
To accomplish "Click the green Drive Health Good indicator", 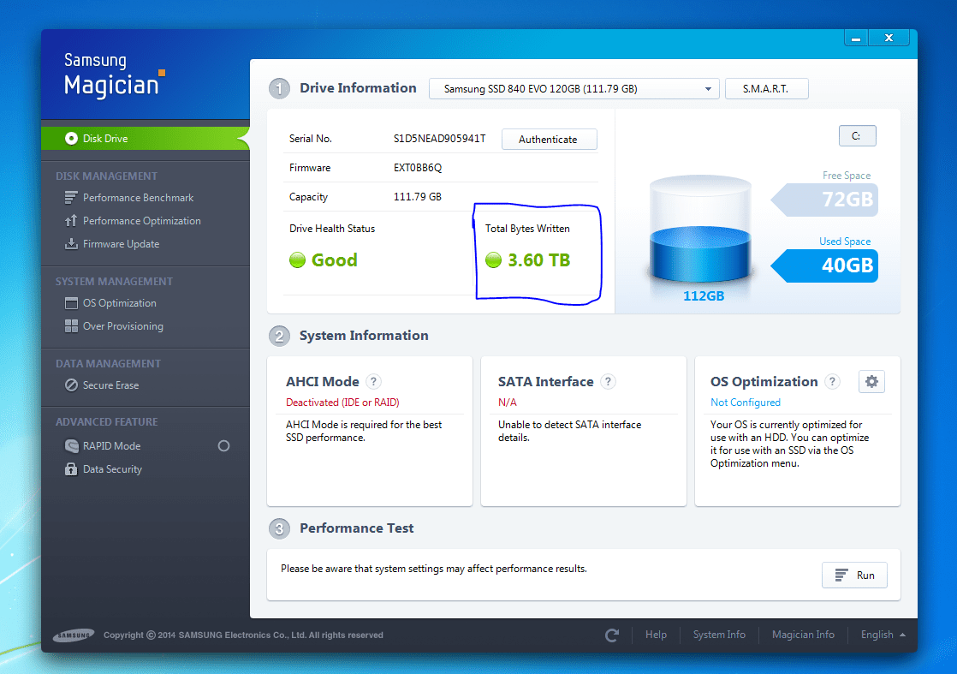I will click(x=297, y=260).
